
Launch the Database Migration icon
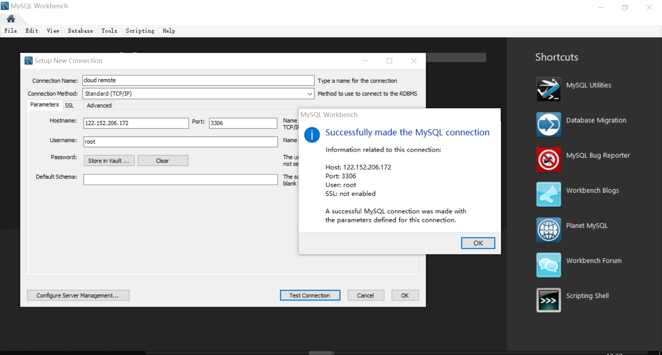tap(548, 125)
